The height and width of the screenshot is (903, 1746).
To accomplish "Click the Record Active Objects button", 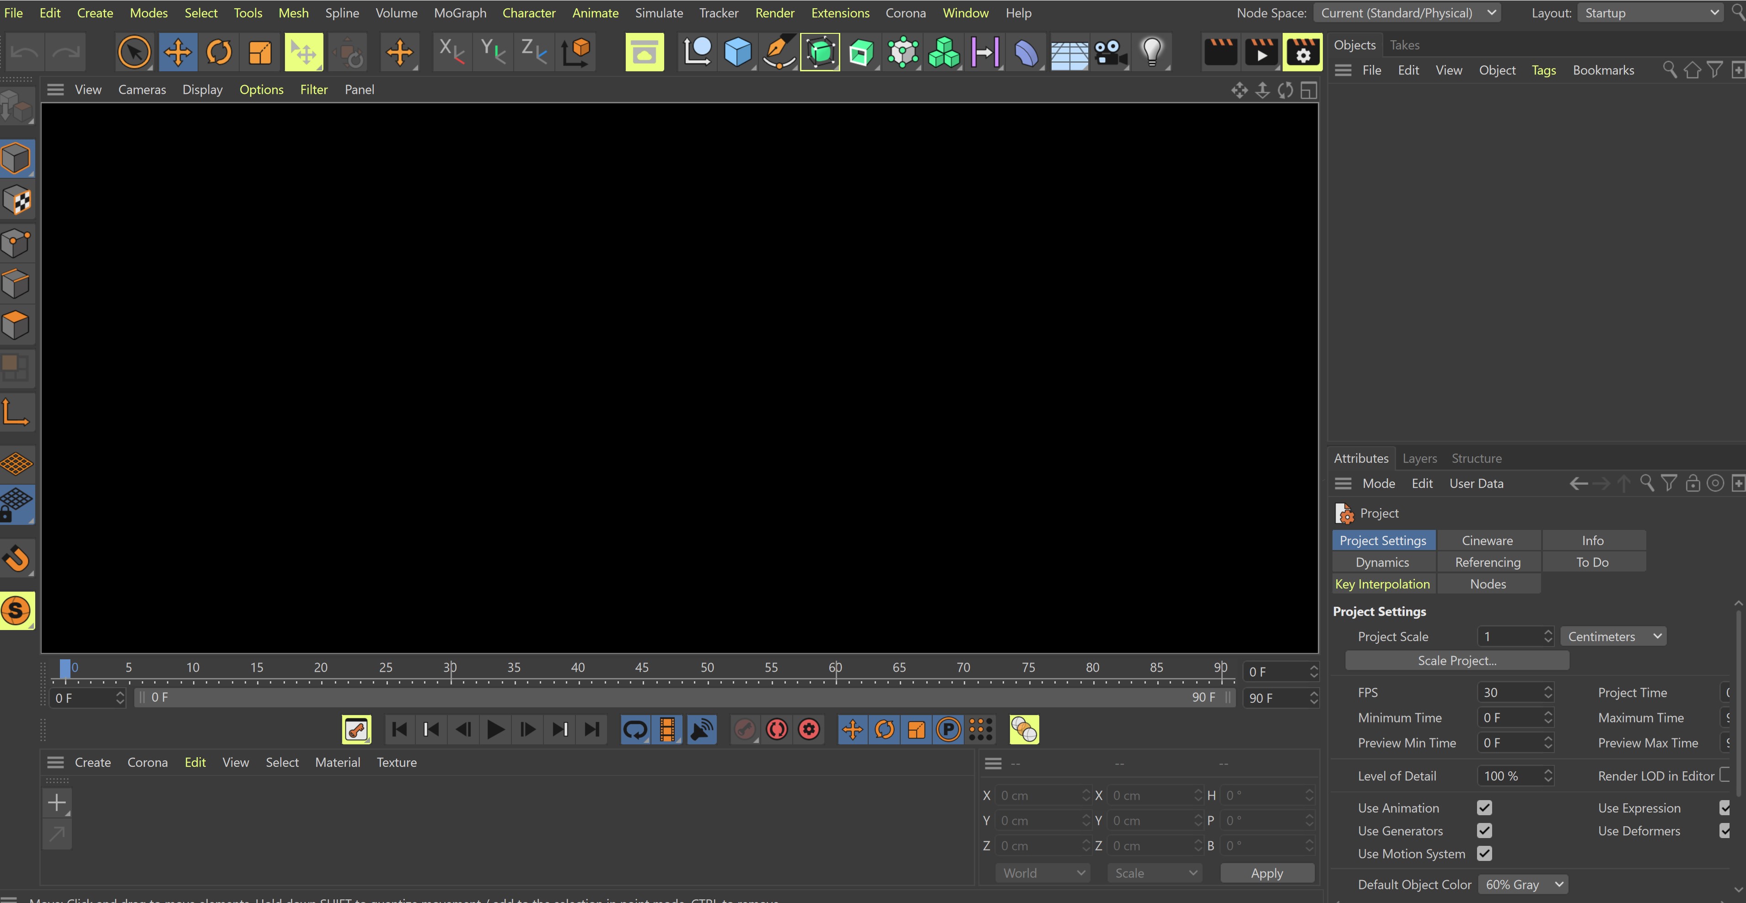I will point(744,730).
